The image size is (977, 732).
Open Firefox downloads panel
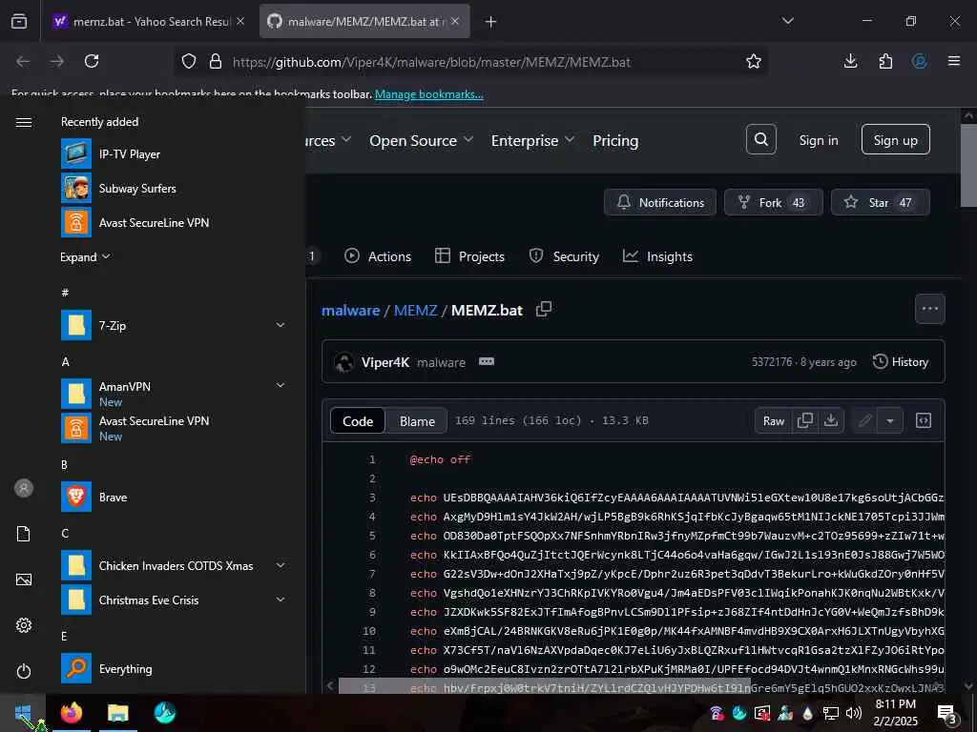850,61
